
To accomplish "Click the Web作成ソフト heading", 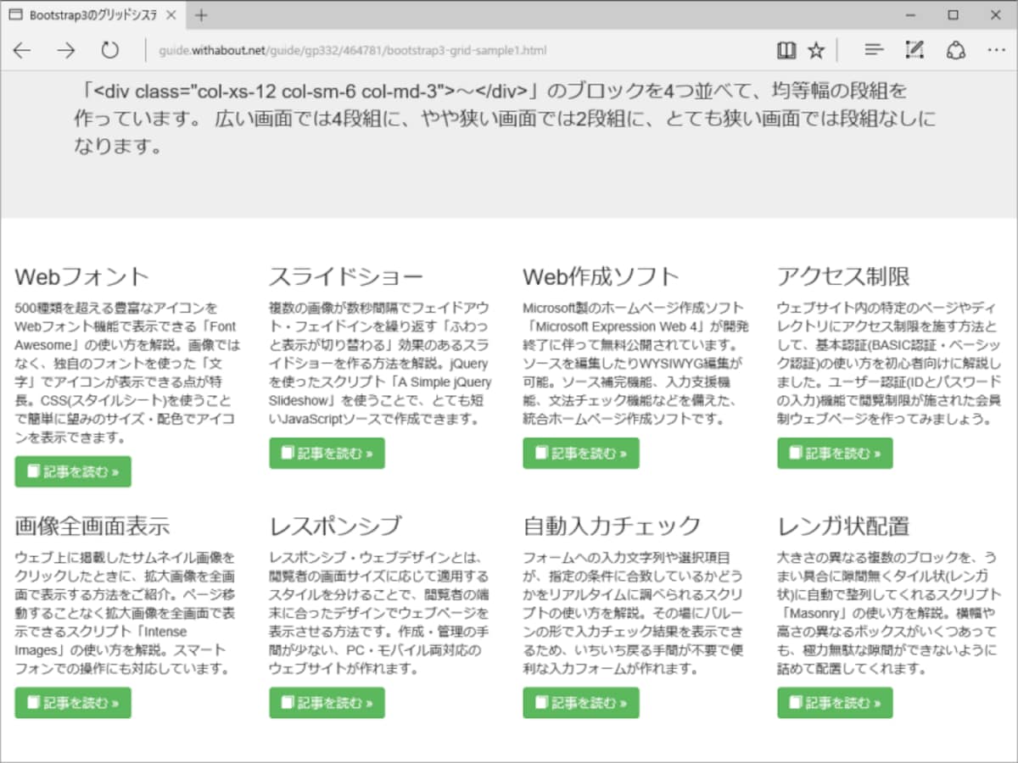I will point(601,277).
